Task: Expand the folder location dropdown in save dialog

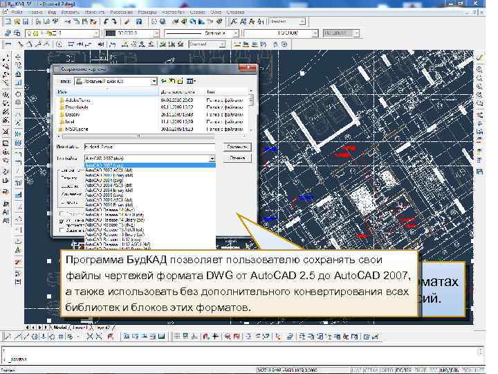Action: 154,81
